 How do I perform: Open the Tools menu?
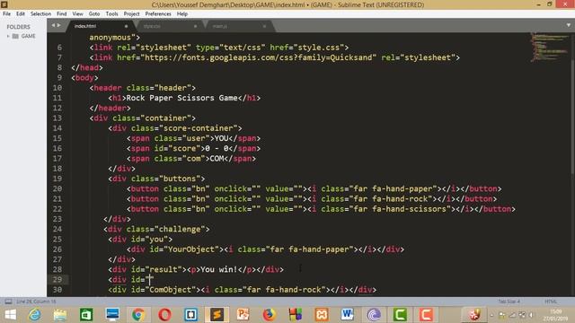[111, 14]
